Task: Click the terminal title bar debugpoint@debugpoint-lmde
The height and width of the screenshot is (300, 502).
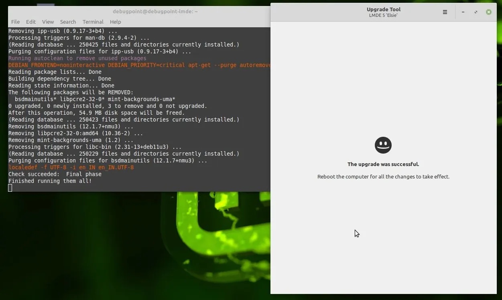Action: 155,12
